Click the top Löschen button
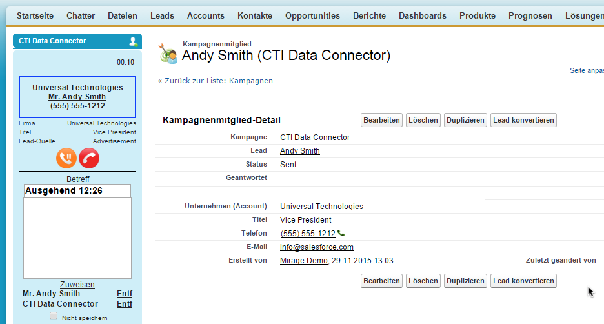Image resolution: width=604 pixels, height=324 pixels. tap(423, 120)
